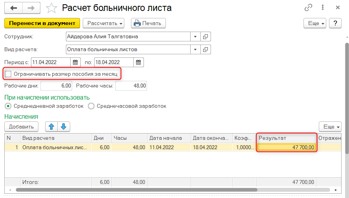Select Среднечасовой заработок radio option
Viewport: 349px width, 198px height.
91,106
